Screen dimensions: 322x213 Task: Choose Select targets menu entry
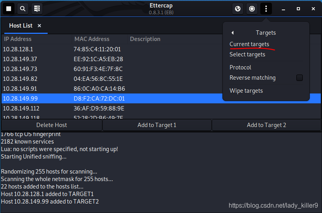tap(247, 54)
